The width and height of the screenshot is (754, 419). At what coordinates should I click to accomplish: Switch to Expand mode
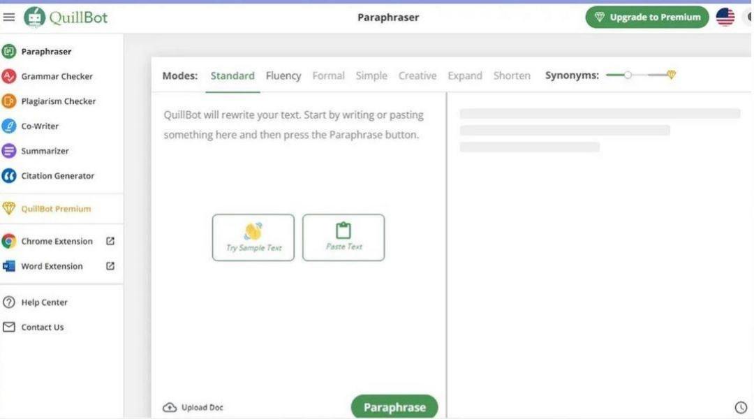(464, 75)
